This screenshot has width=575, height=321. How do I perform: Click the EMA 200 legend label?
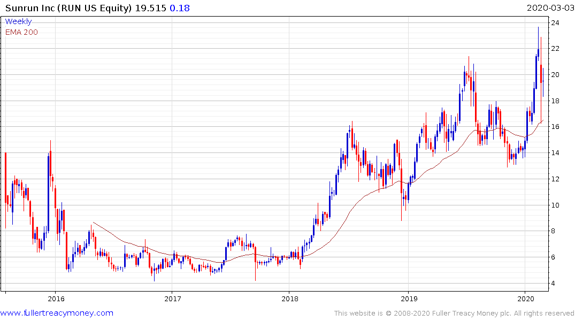click(x=21, y=32)
